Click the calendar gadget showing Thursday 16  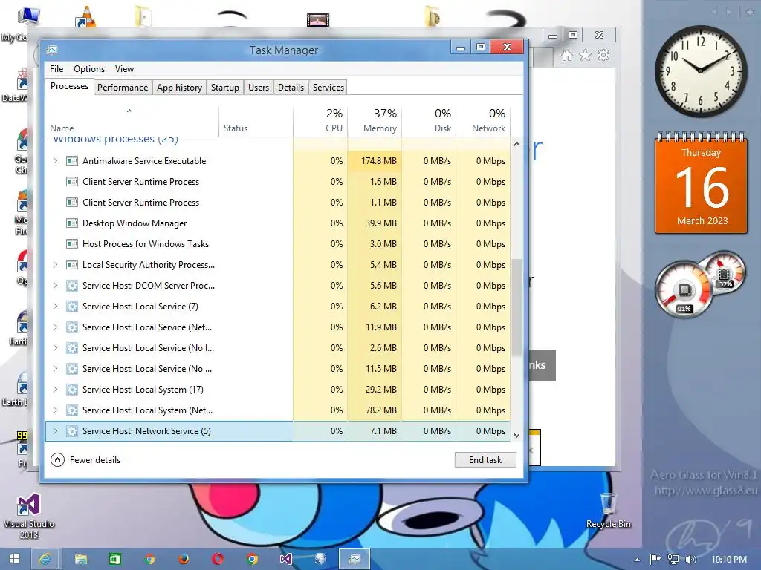701,183
